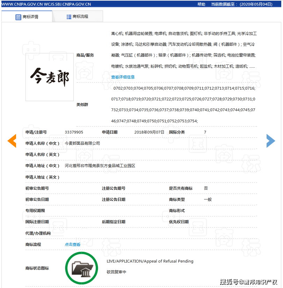283x288 pixels.
Task: Click the 商标形式 label
Action: click(x=177, y=211)
